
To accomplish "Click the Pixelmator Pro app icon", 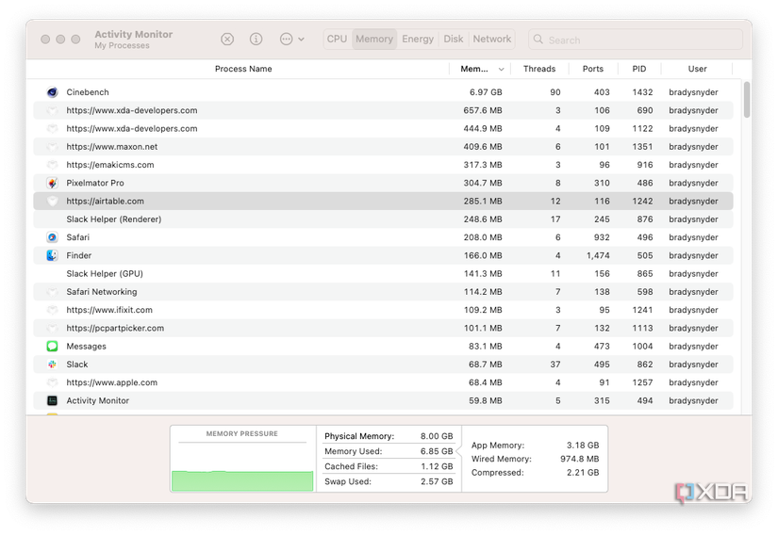I will pos(52,183).
